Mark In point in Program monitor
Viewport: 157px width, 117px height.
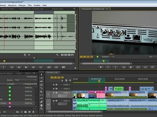108,67
